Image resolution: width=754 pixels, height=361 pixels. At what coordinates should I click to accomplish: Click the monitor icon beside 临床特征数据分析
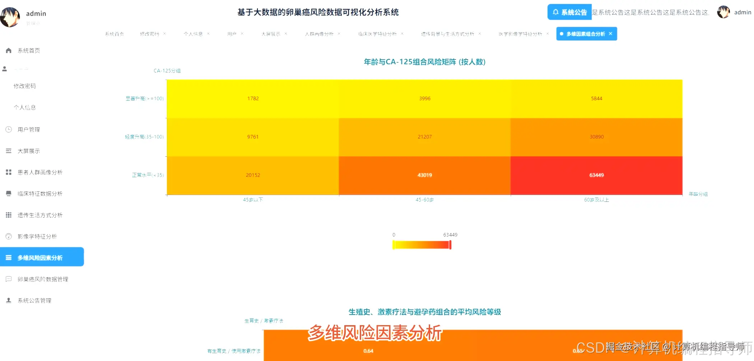click(9, 194)
